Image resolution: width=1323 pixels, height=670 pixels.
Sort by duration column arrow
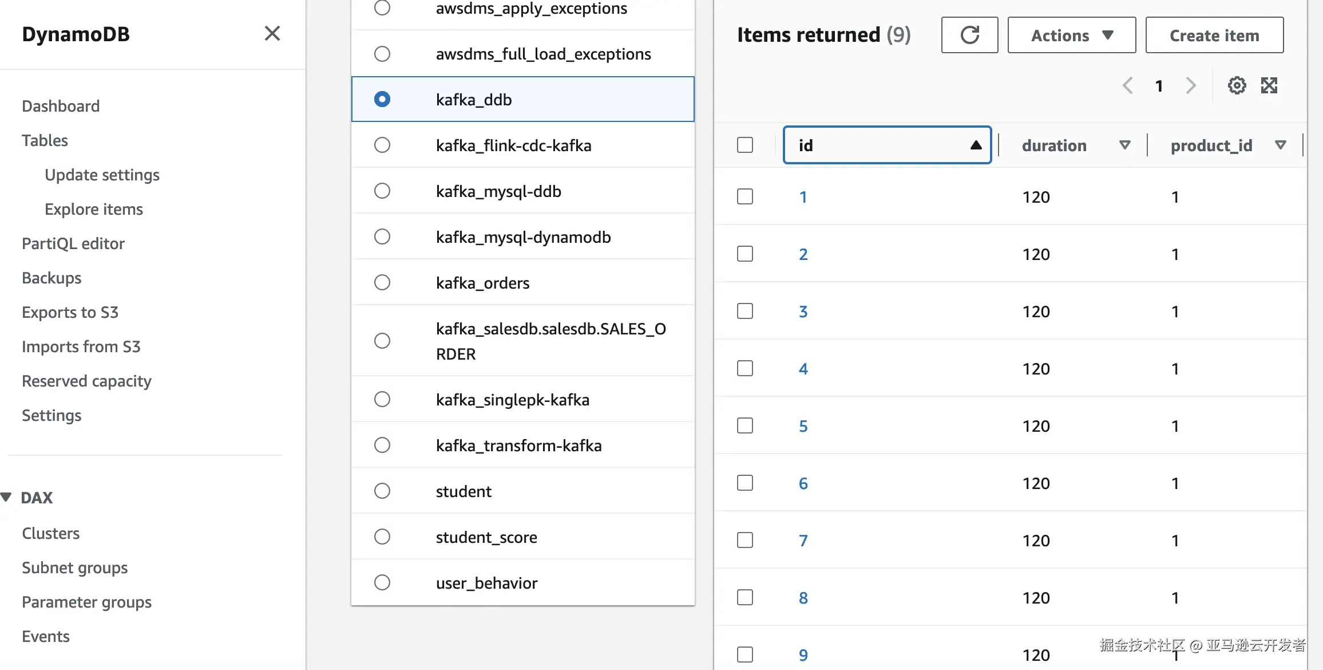[x=1124, y=145]
